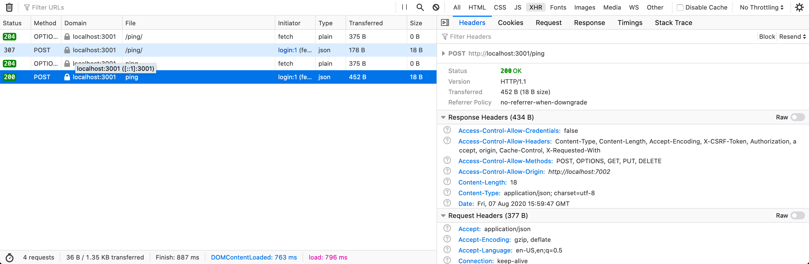Open Access-Control-Allow-Origin header documentation link
The height and width of the screenshot is (264, 809).
tap(501, 171)
